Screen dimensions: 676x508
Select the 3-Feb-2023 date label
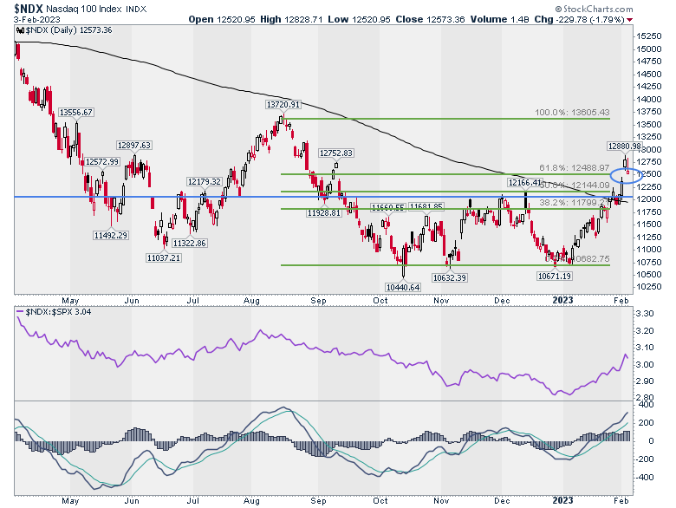point(37,20)
